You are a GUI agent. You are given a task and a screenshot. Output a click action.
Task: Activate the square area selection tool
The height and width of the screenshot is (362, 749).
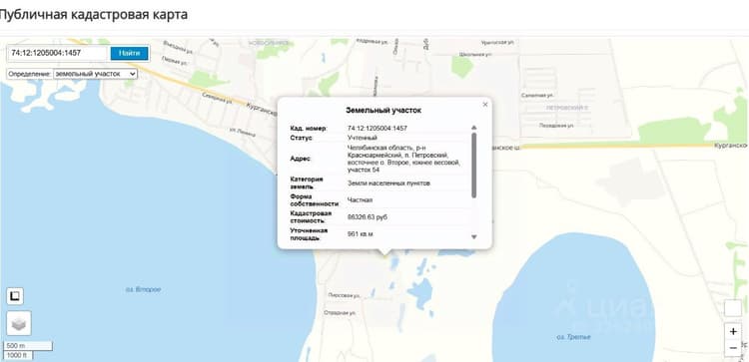pos(15,296)
